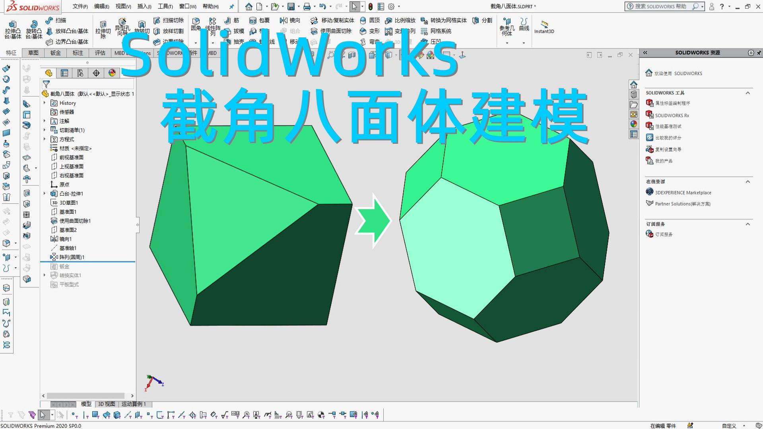Select 前视基准面 plane in tree
This screenshot has height=429, width=763.
click(72, 157)
